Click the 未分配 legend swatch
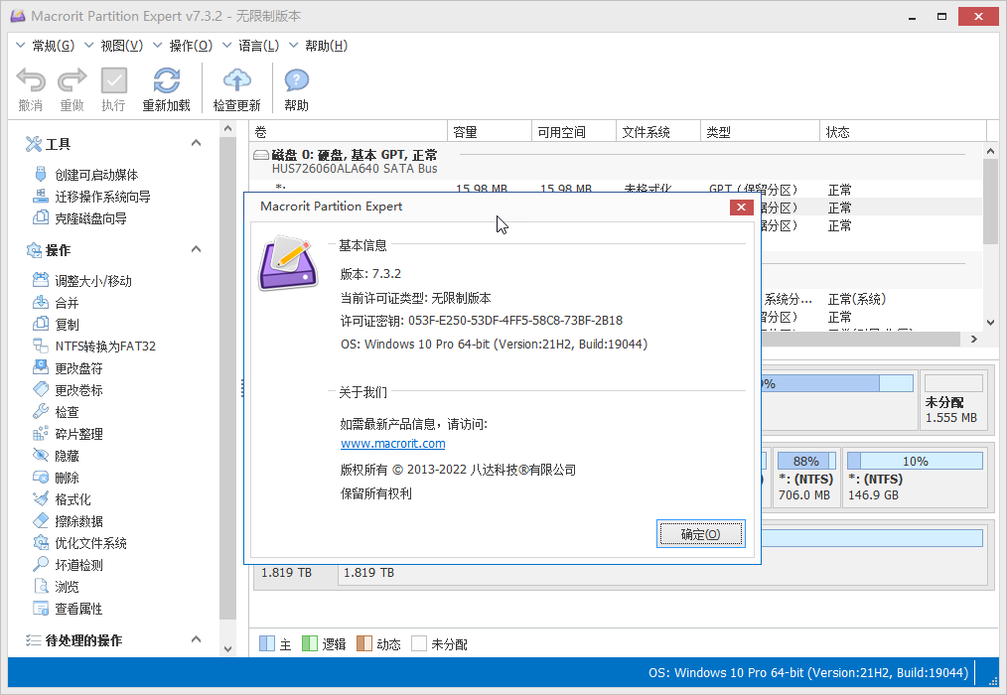This screenshot has height=695, width=1007. tap(419, 643)
